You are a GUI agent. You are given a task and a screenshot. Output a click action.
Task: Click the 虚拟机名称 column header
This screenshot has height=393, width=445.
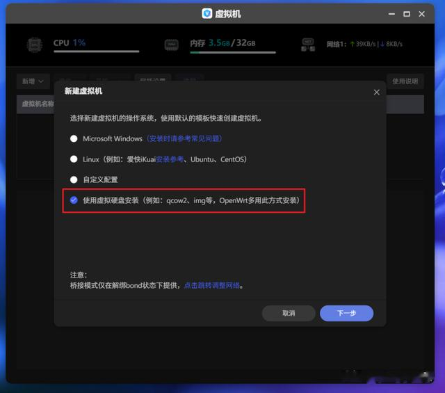tap(38, 104)
